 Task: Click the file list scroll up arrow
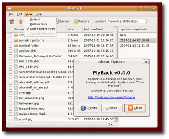tap(116, 29)
